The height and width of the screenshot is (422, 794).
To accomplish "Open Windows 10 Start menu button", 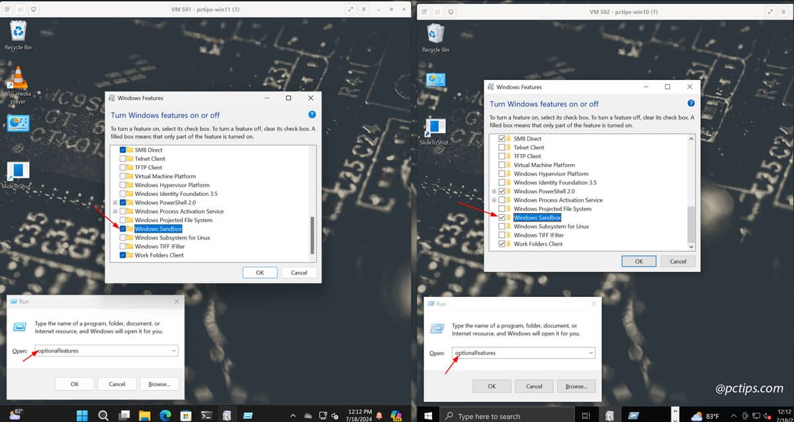I will [x=428, y=416].
